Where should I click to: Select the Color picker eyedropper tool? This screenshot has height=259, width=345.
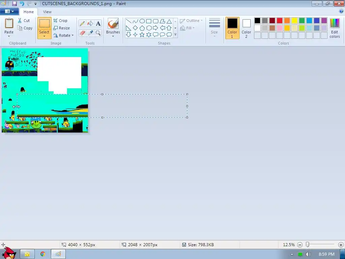90,33
